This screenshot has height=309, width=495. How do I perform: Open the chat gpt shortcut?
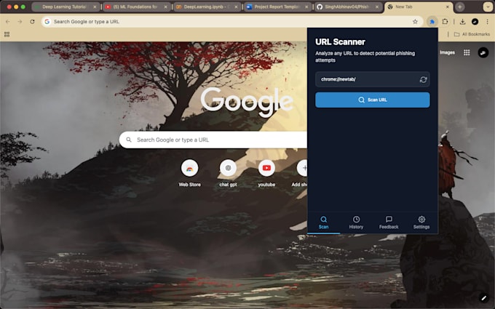click(x=228, y=173)
